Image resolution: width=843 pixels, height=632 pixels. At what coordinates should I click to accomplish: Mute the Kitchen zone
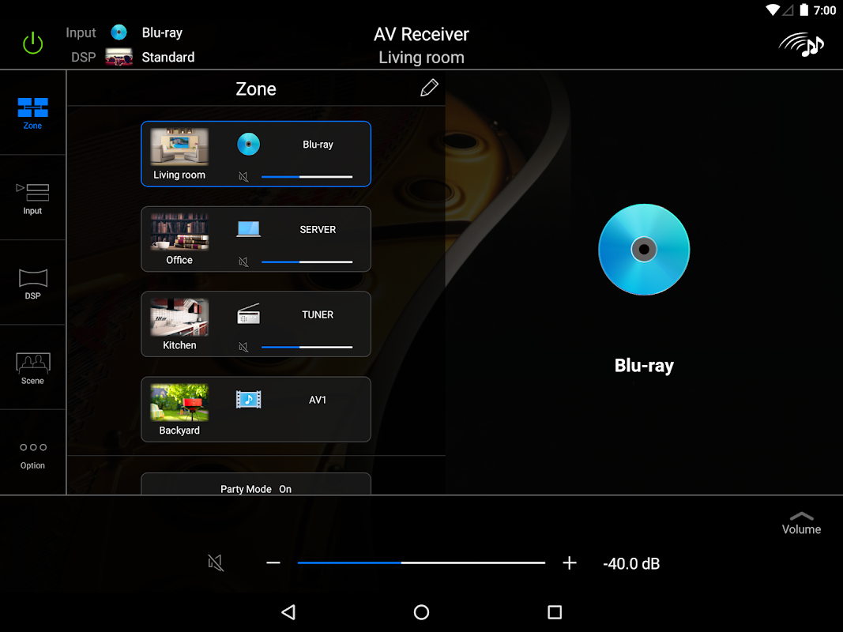243,347
